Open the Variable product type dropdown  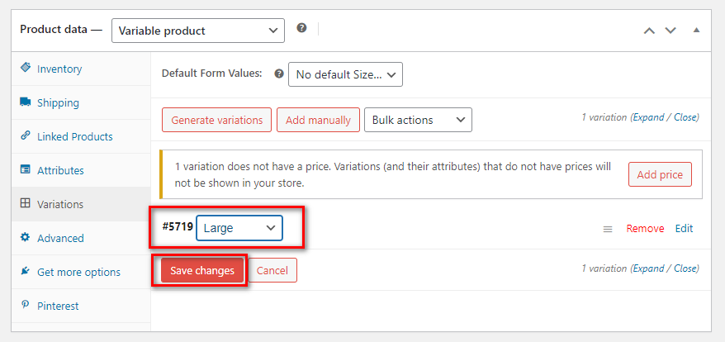[x=198, y=31]
